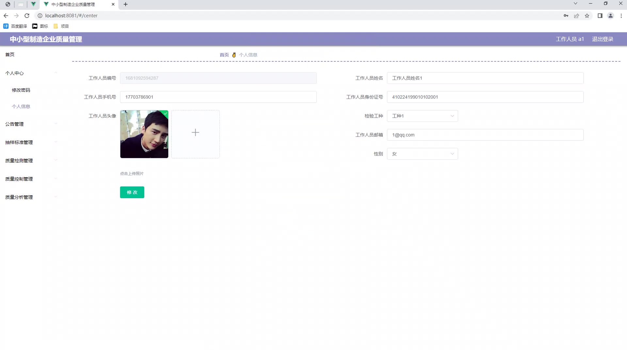Open Chrome three-dot menu

(x=621, y=16)
